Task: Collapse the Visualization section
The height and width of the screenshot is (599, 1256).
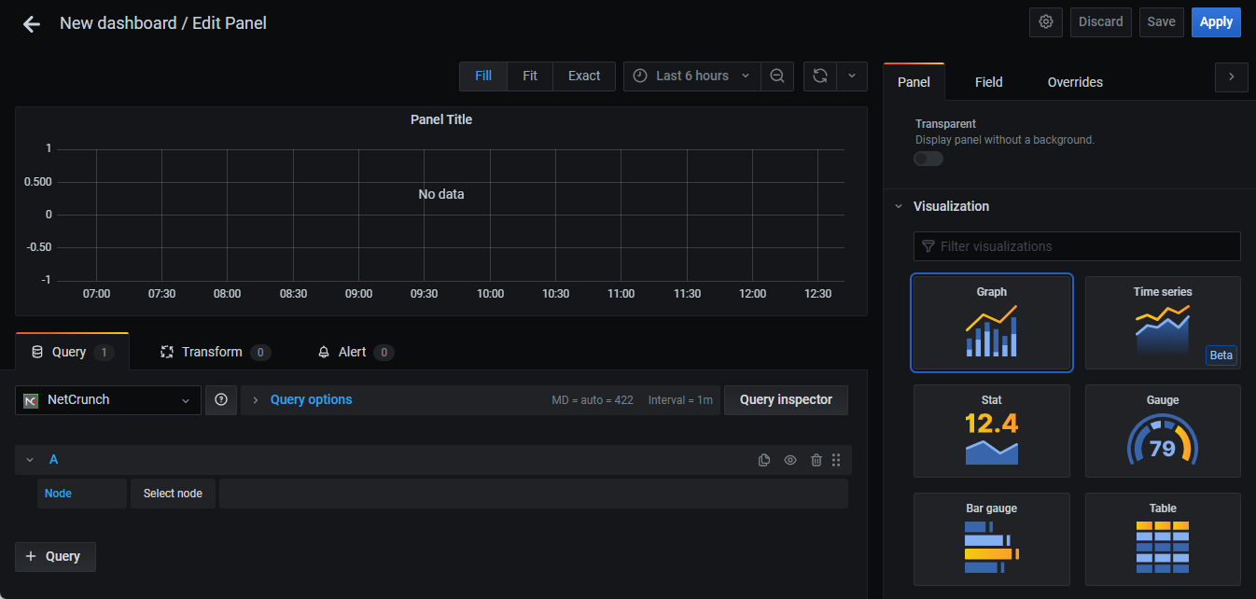Action: click(899, 206)
